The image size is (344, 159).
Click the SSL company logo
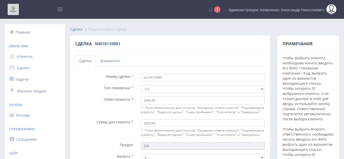(13, 9)
